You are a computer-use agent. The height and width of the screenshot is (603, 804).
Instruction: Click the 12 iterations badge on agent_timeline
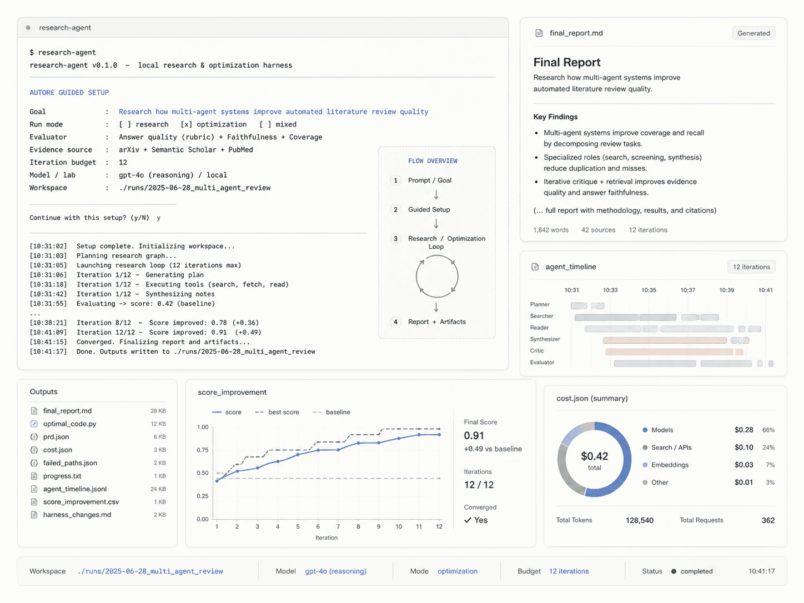tap(751, 267)
